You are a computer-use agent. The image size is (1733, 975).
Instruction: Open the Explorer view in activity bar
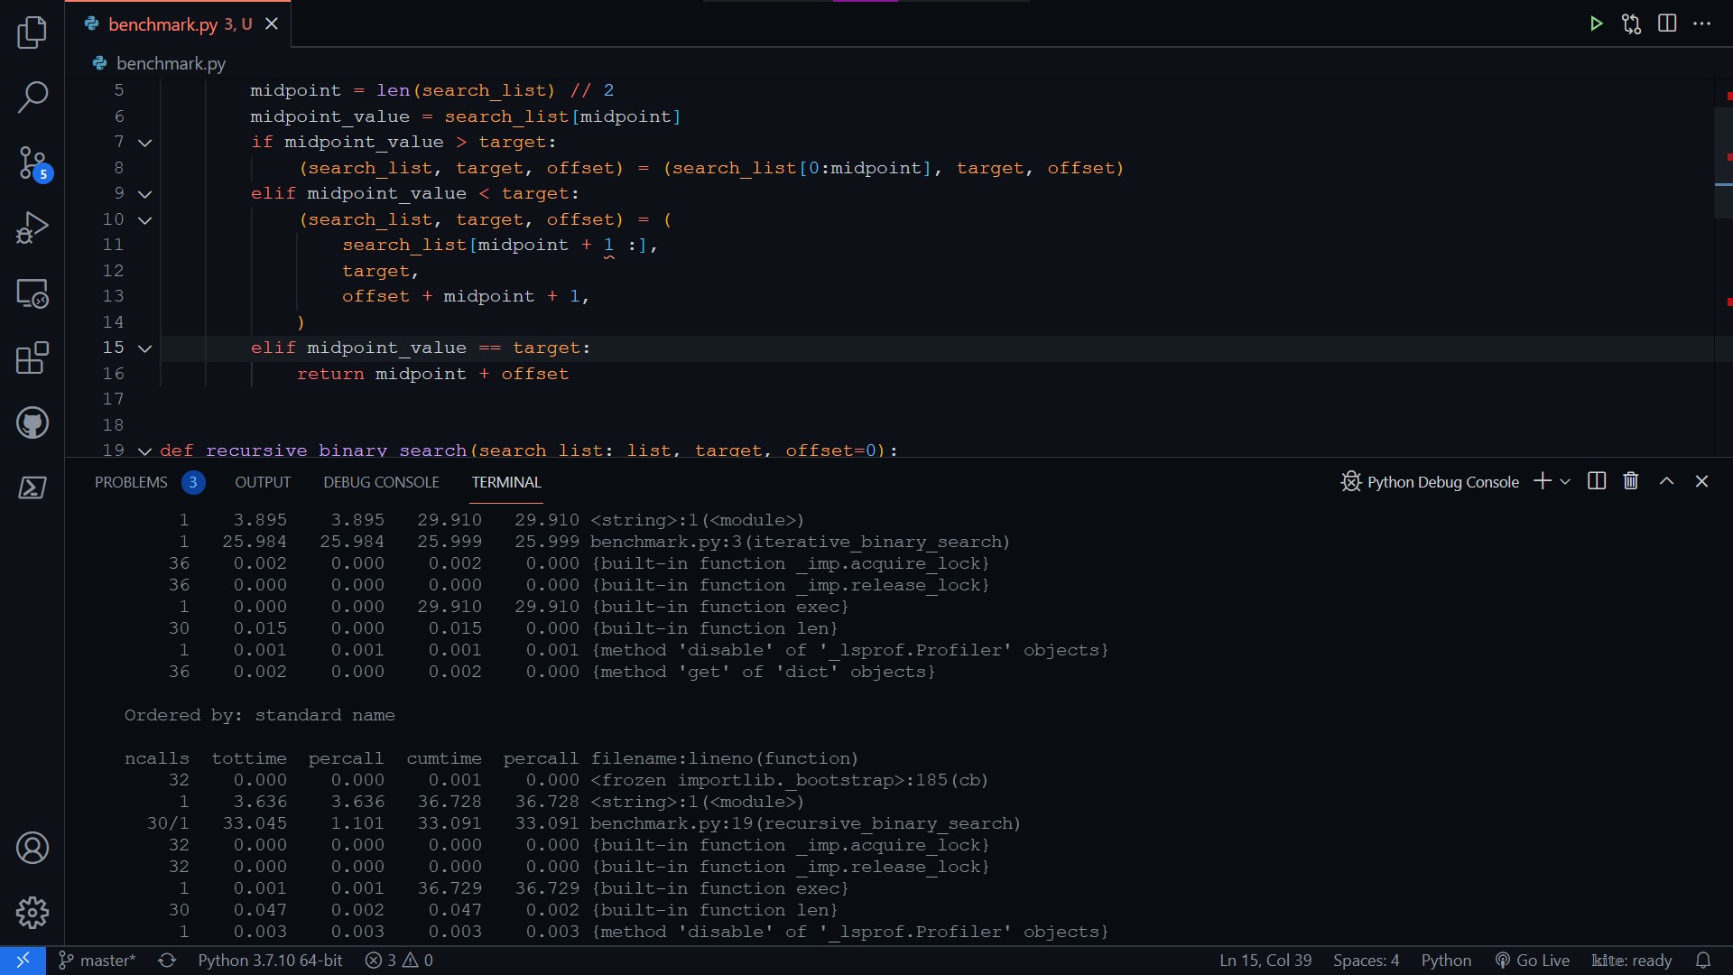(32, 32)
